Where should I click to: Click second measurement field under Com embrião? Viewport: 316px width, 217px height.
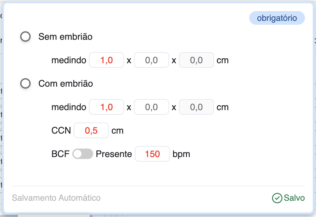point(151,107)
